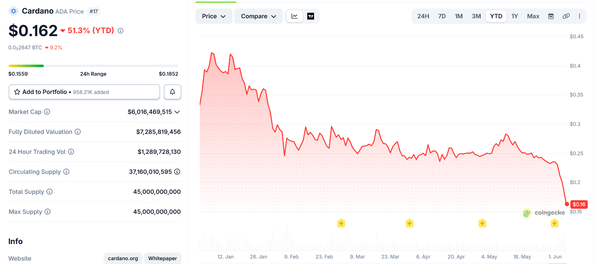Click info icon beside 37,160,010,595 value

(177, 172)
